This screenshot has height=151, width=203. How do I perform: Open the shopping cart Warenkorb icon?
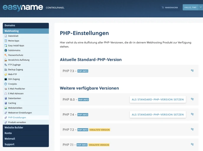point(163,7)
